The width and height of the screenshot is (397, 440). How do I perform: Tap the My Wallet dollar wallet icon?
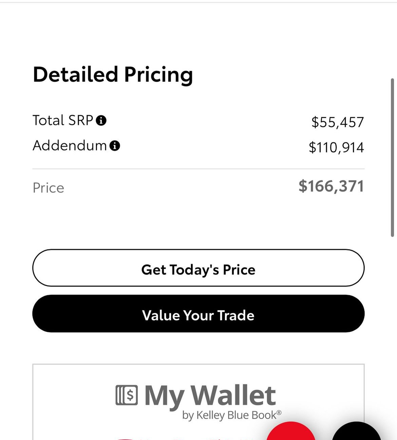(127, 395)
